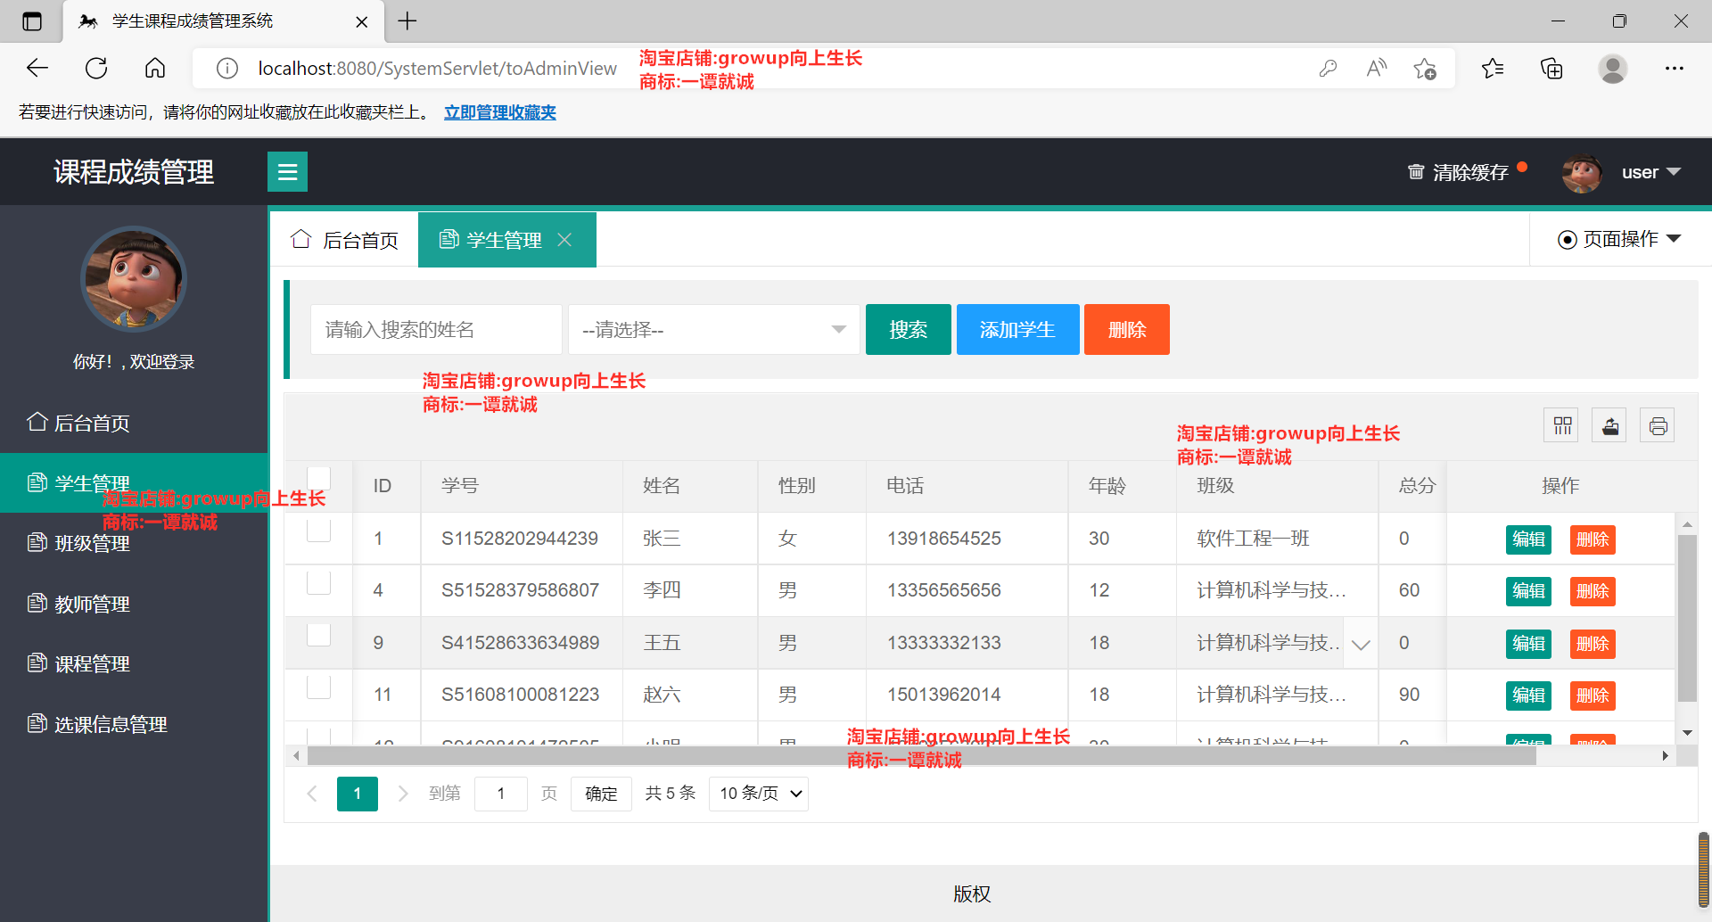Image resolution: width=1712 pixels, height=922 pixels.
Task: Click the 添加学生 button
Action: [x=1017, y=329]
